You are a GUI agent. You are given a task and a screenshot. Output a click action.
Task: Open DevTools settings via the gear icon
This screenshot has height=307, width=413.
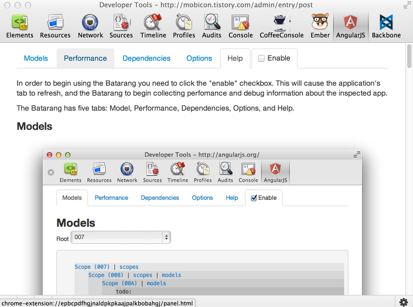(403, 302)
